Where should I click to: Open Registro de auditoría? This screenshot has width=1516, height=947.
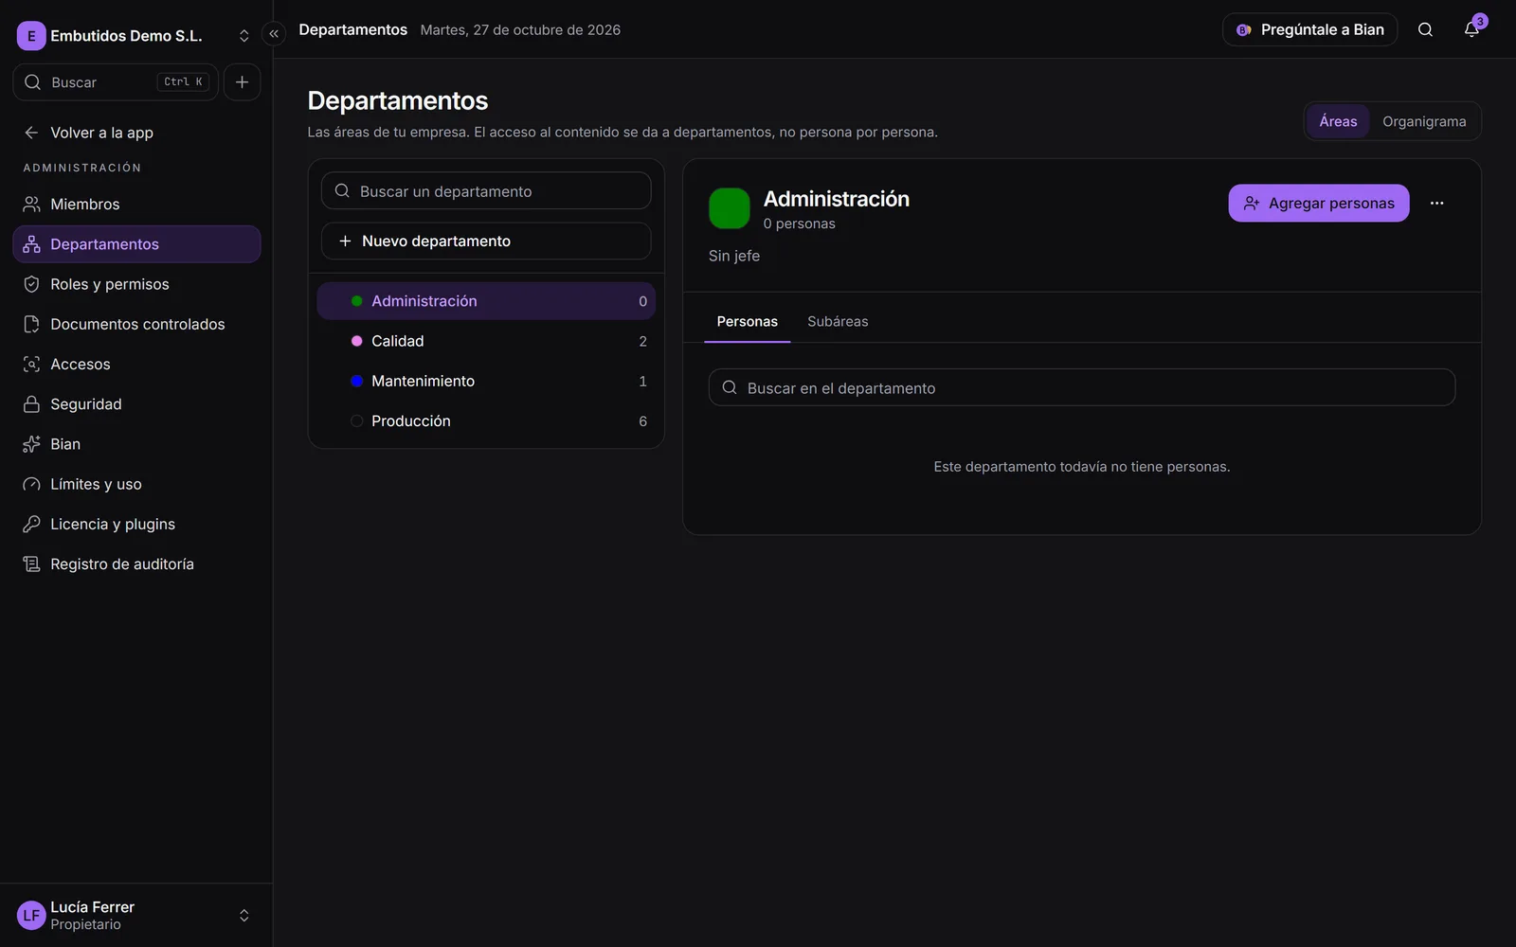(x=136, y=563)
